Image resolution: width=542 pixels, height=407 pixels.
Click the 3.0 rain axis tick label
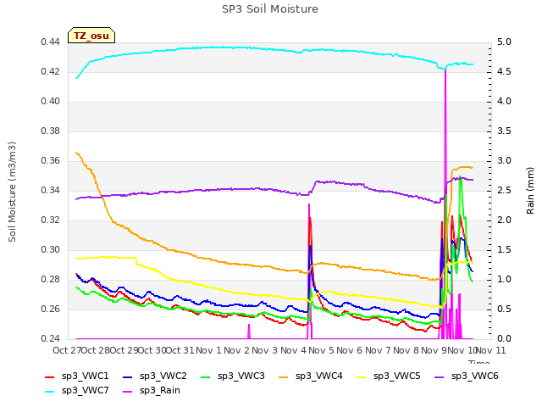pos(504,161)
